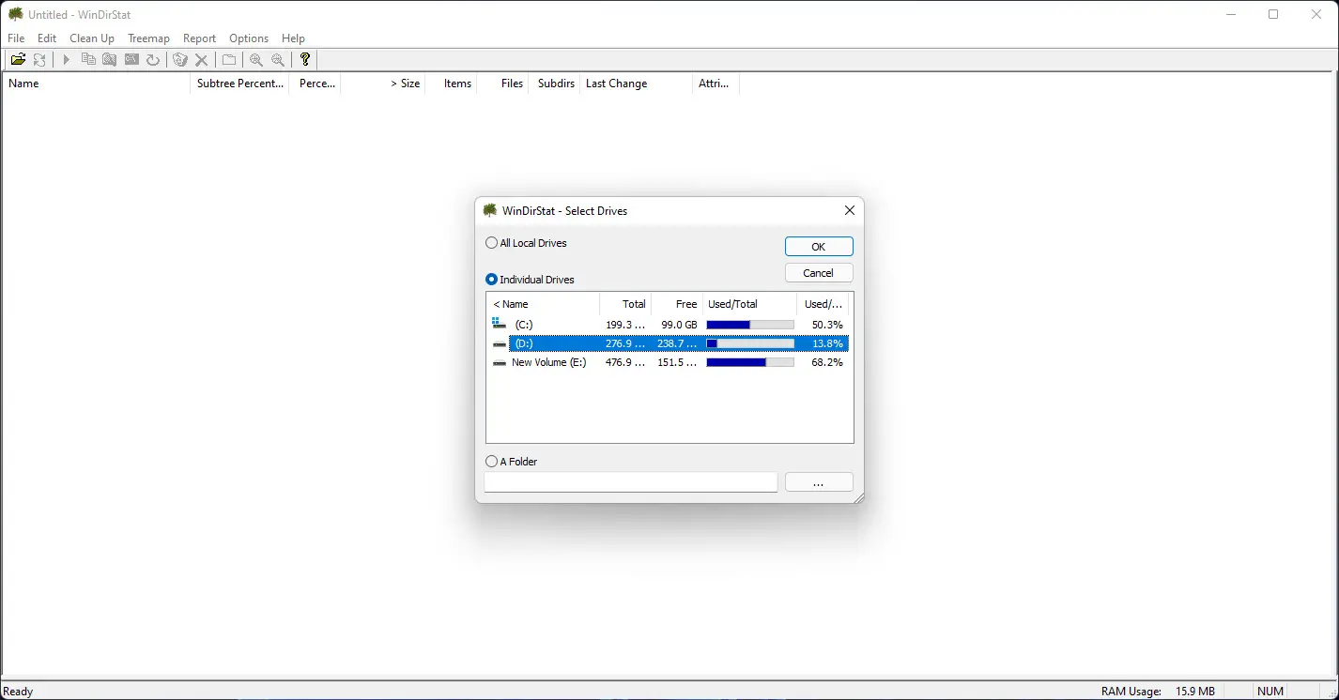Click the Select Parent folder icon
Image resolution: width=1339 pixels, height=700 pixels.
point(229,60)
